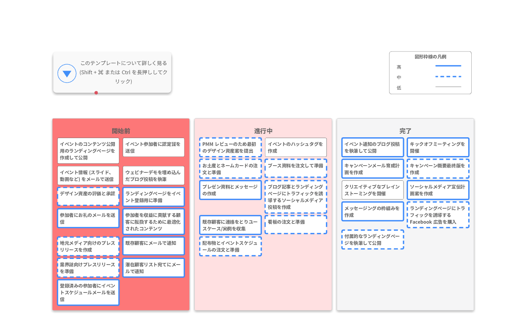Click the 進行中 column header
The height and width of the screenshot is (334, 522).
(x=263, y=131)
